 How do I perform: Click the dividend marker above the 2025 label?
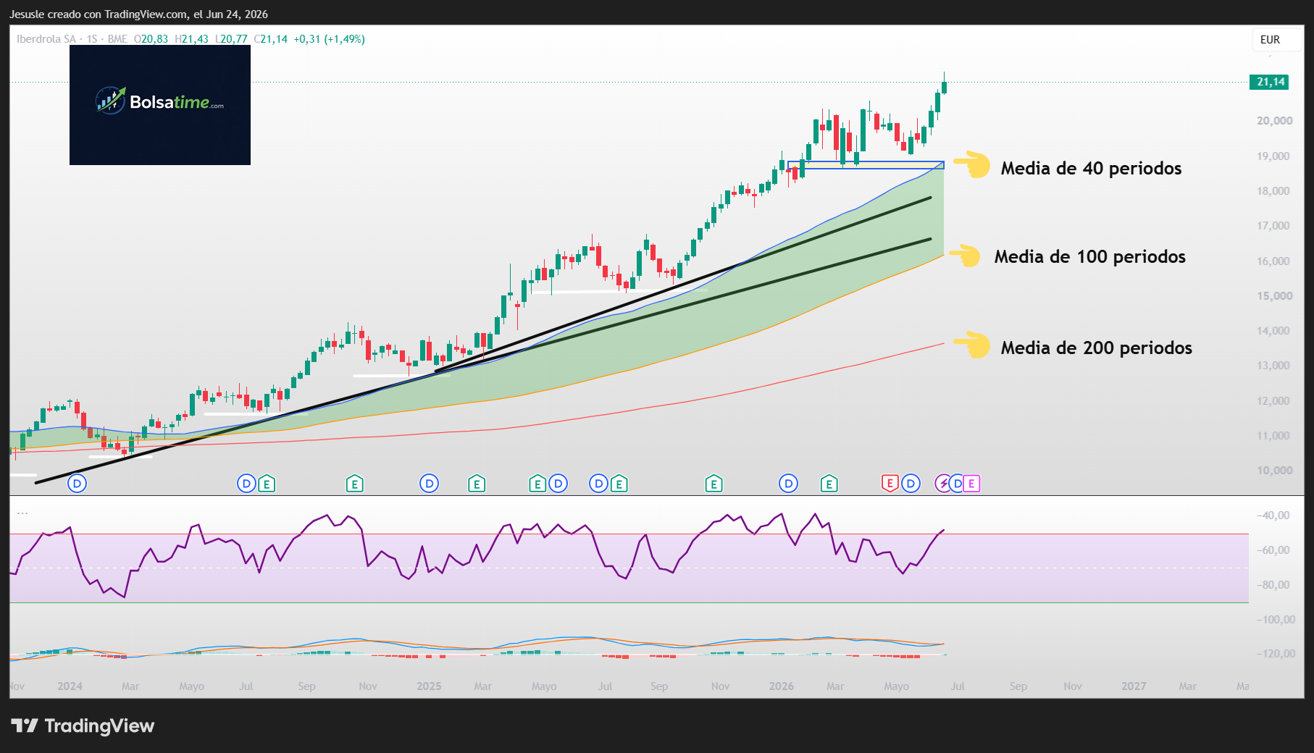[430, 484]
